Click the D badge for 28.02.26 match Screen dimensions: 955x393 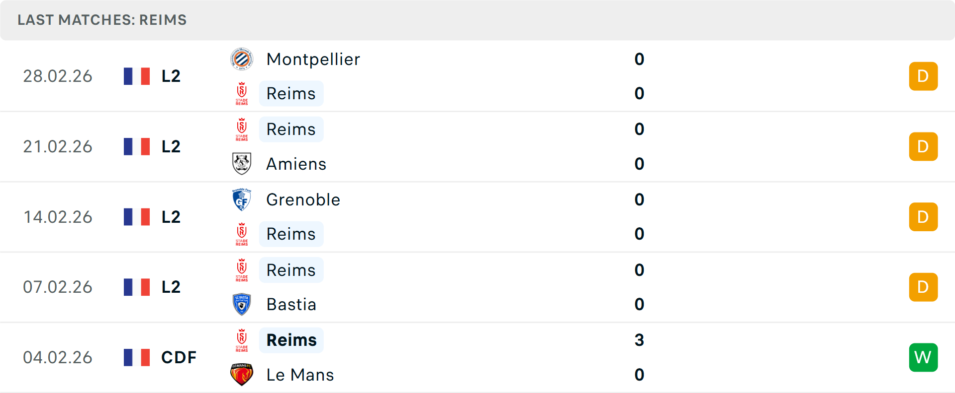click(x=923, y=76)
